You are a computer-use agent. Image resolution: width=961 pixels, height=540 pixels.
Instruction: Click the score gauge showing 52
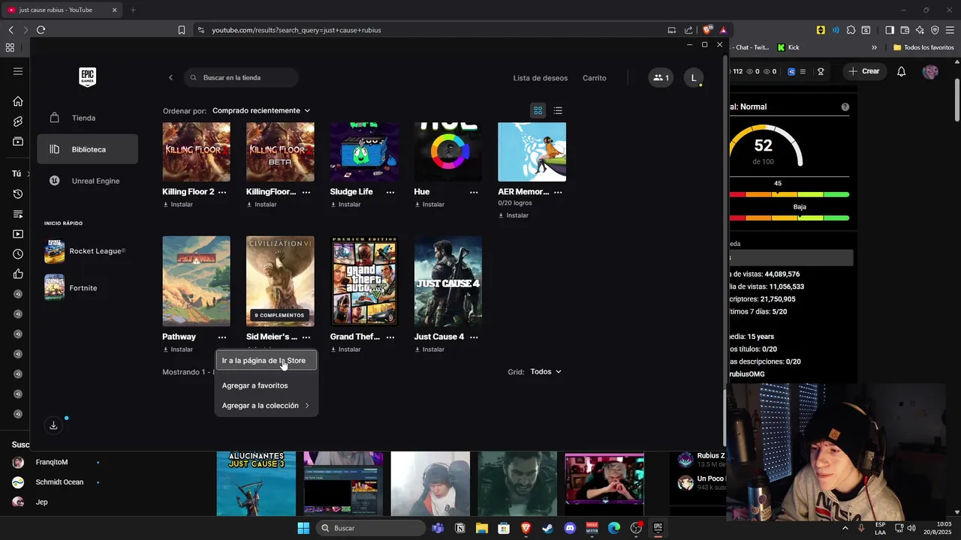pyautogui.click(x=763, y=147)
